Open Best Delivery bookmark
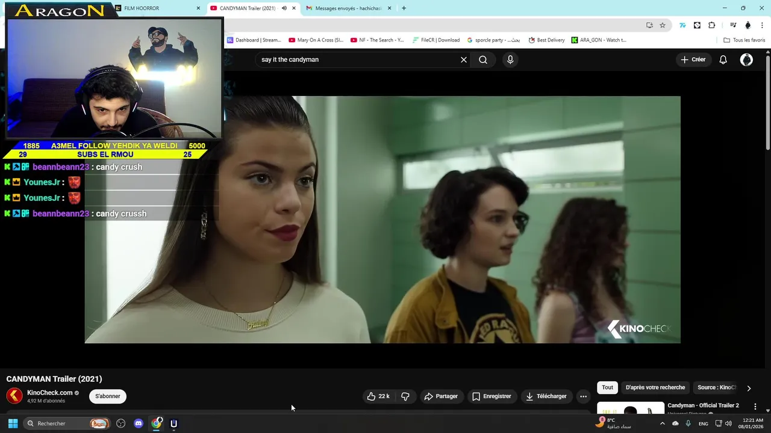Image resolution: width=771 pixels, height=433 pixels. click(546, 40)
